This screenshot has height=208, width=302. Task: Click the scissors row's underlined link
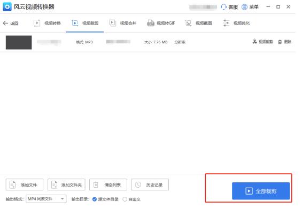266,42
